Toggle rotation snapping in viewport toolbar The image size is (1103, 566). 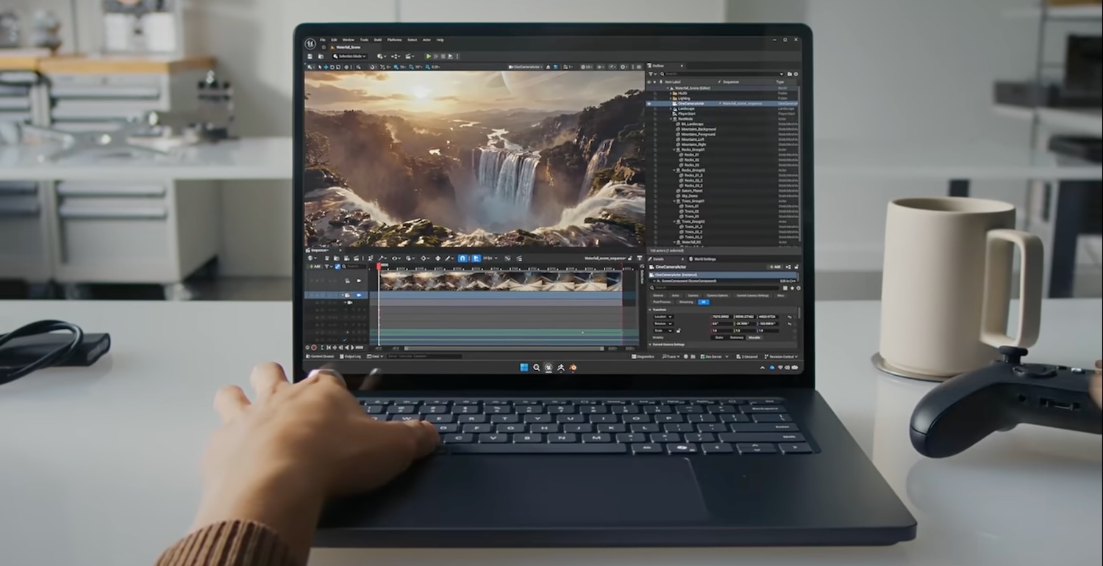click(x=411, y=67)
